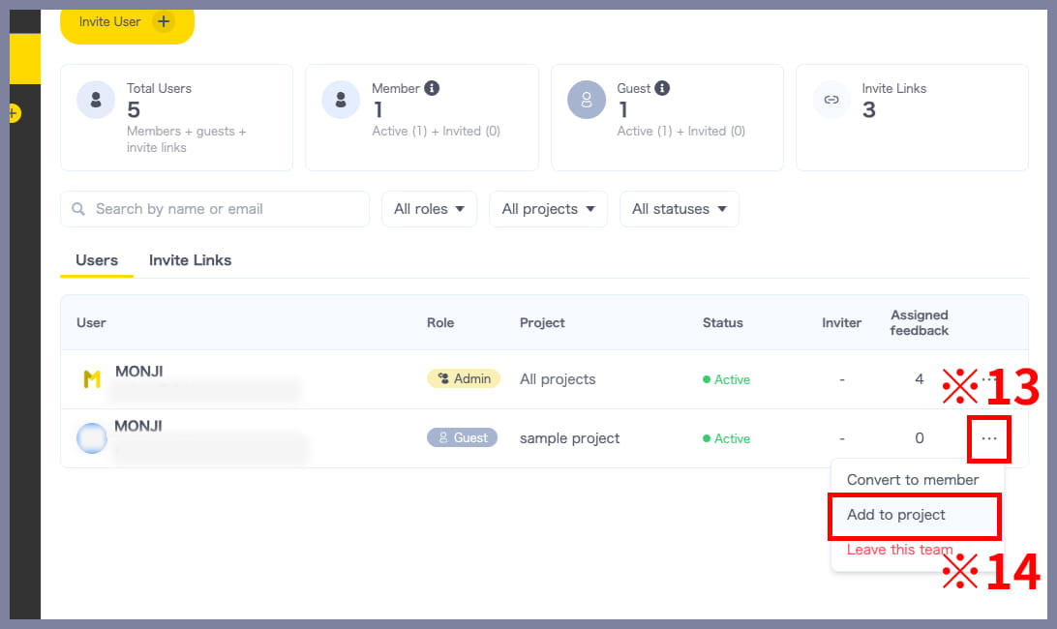Click the Invite Links chain icon
Screen dimensions: 1057x629
click(x=831, y=100)
